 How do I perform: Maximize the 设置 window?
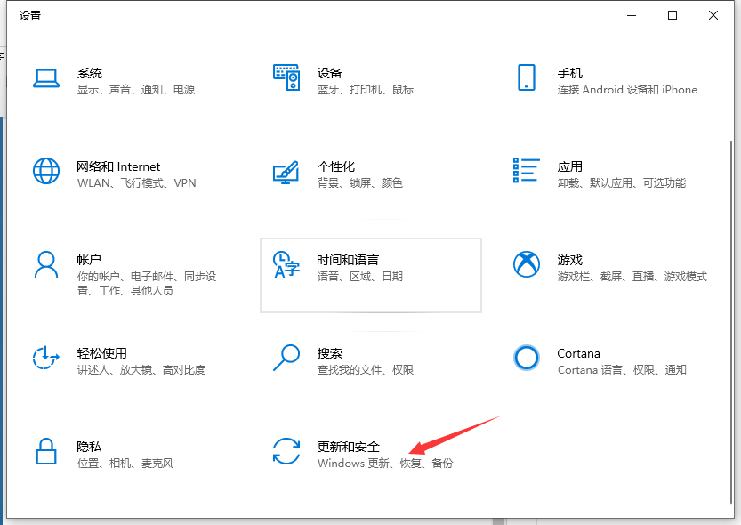pyautogui.click(x=673, y=15)
